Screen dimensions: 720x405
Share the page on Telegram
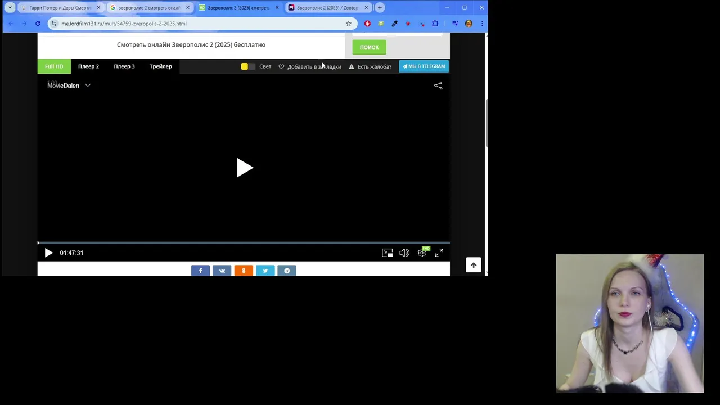pos(287,271)
